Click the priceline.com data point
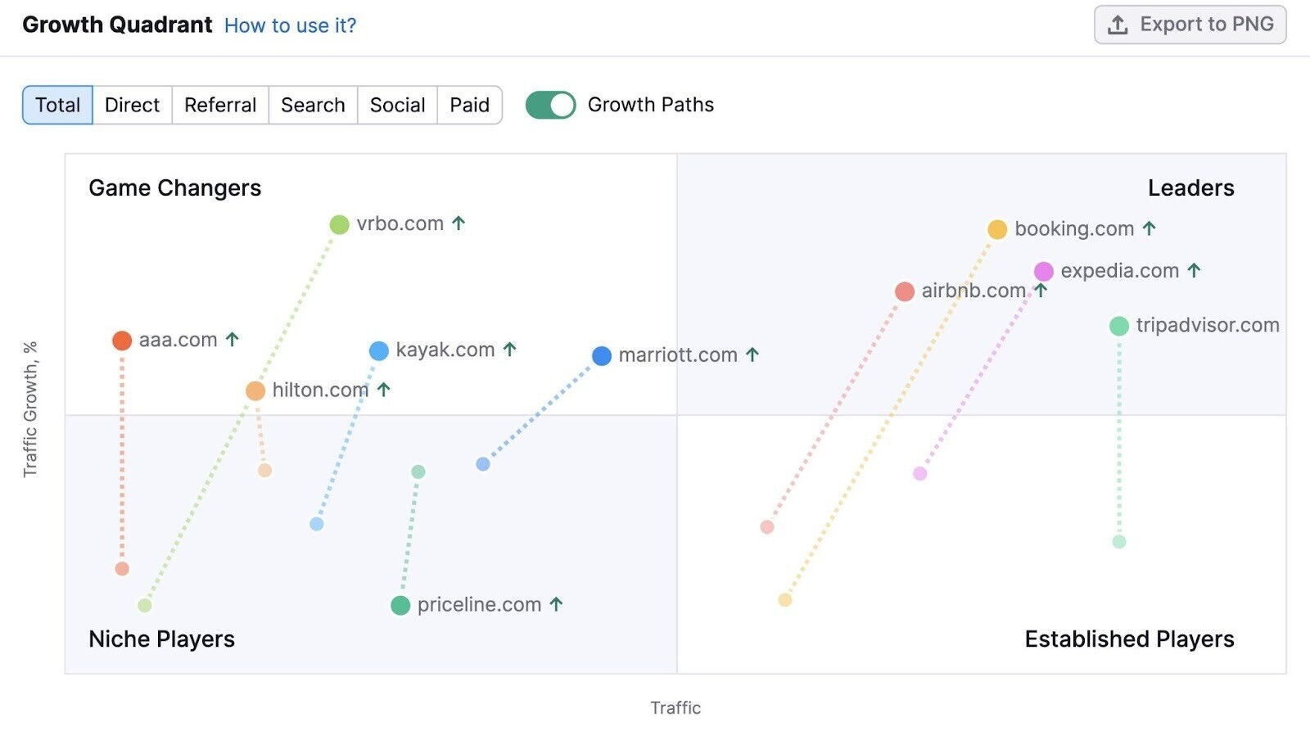1310x736 pixels. 400,605
